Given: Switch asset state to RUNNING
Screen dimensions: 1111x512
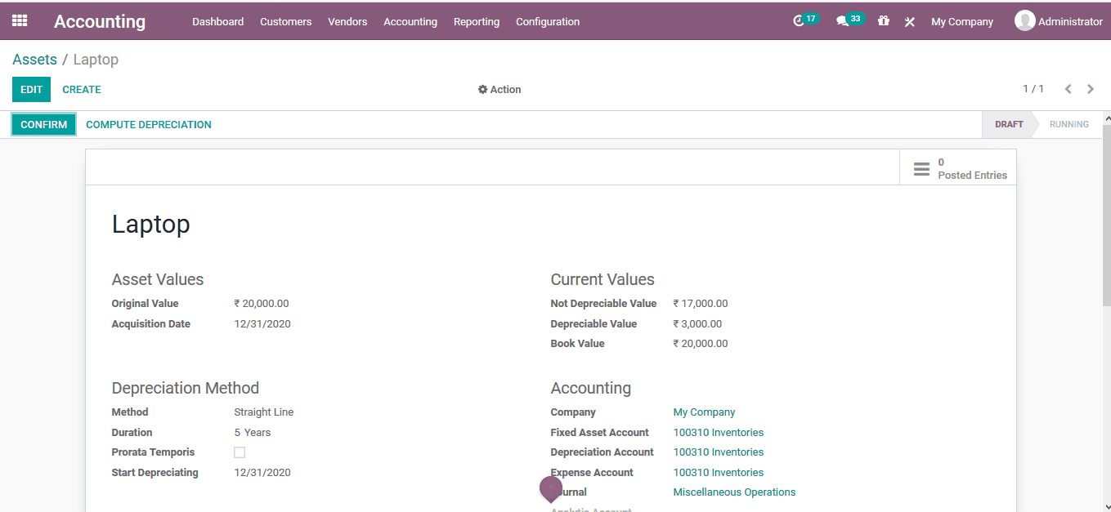Looking at the screenshot, I should 1068,124.
